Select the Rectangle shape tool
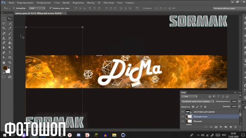The width and height of the screenshot is (246, 138). click(10, 58)
